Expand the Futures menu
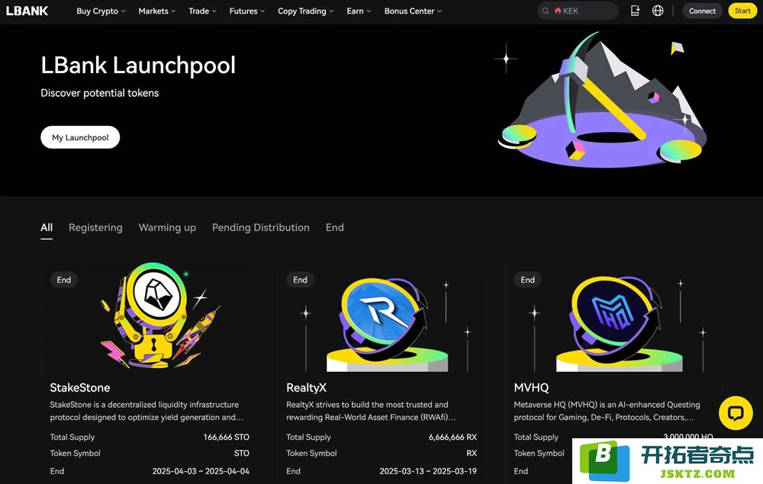Viewport: 763px width, 484px height. point(247,11)
